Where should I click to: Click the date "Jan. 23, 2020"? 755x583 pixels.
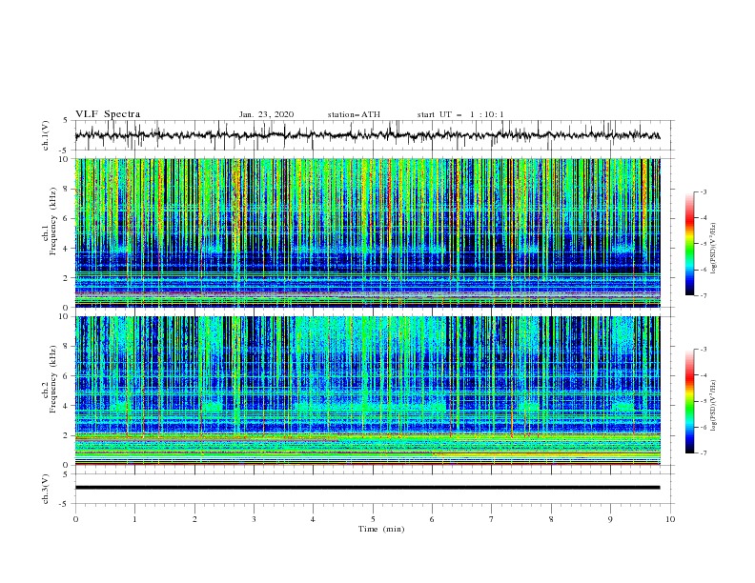[266, 114]
